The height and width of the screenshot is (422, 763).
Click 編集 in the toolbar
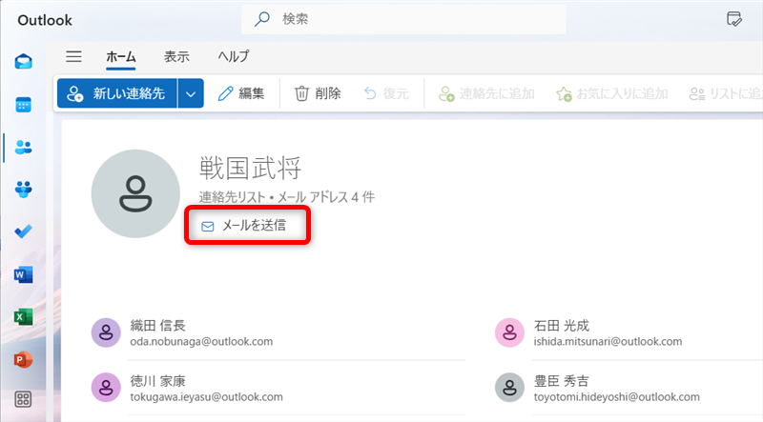241,93
